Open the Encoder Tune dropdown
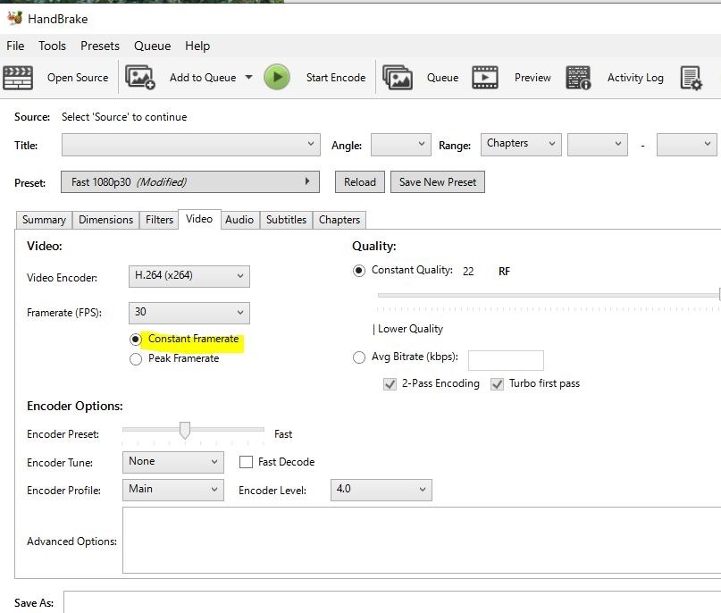This screenshot has width=721, height=613. [173, 462]
